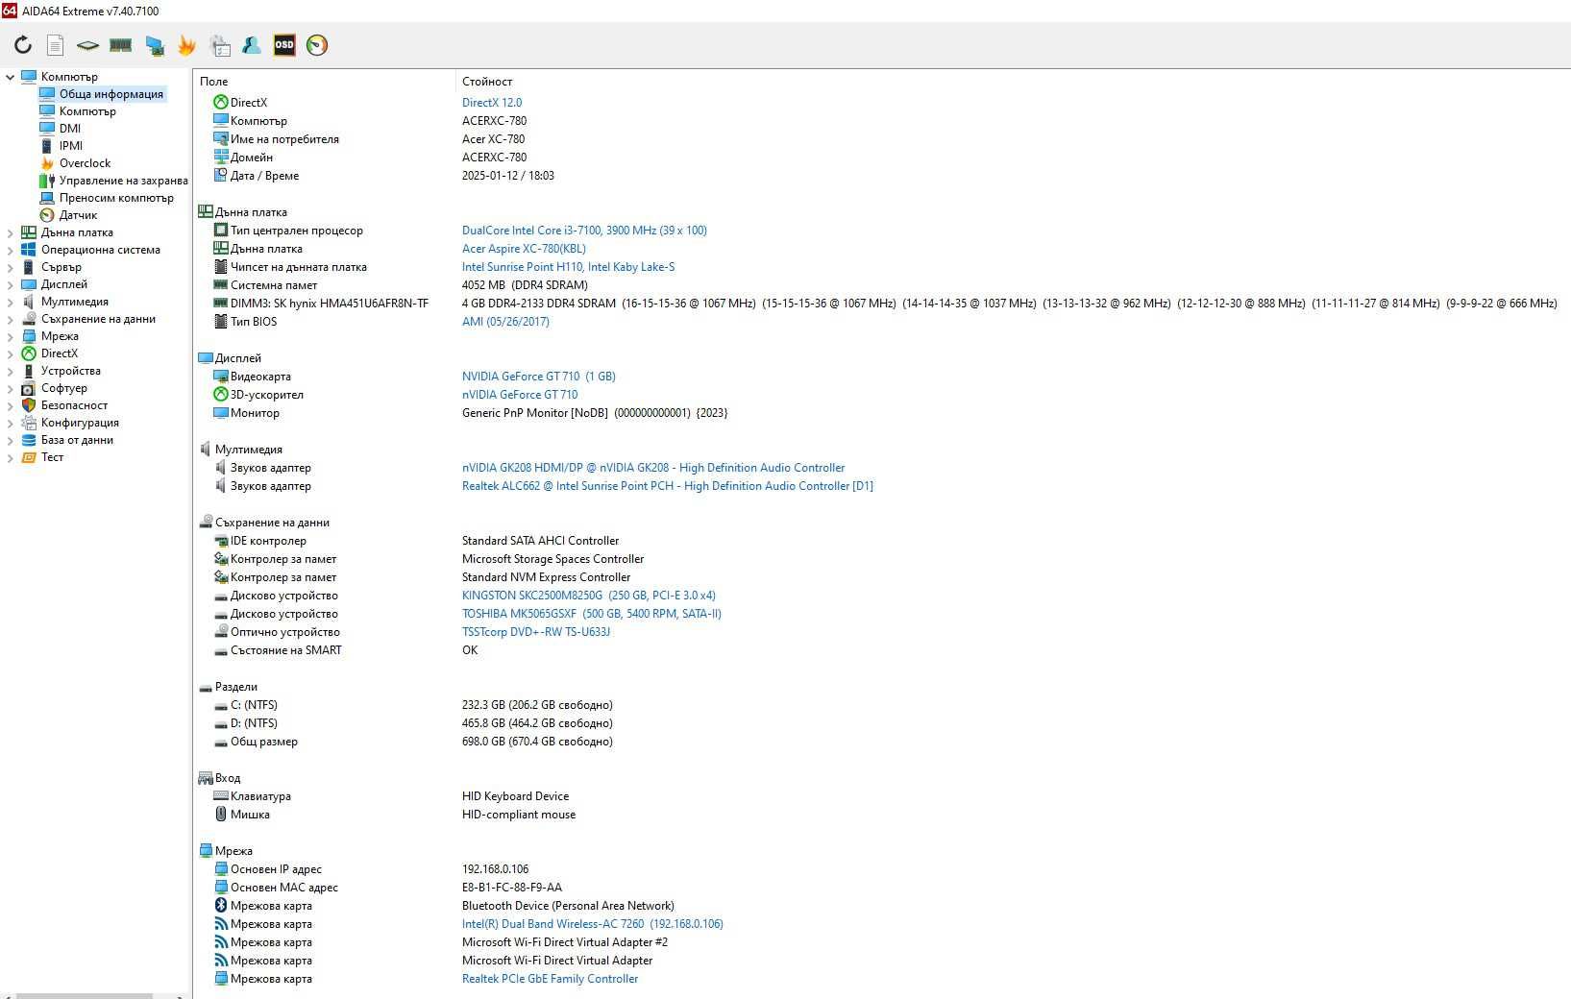
Task: Open the AMI (05/26/2017) BIOS link
Action: point(505,321)
